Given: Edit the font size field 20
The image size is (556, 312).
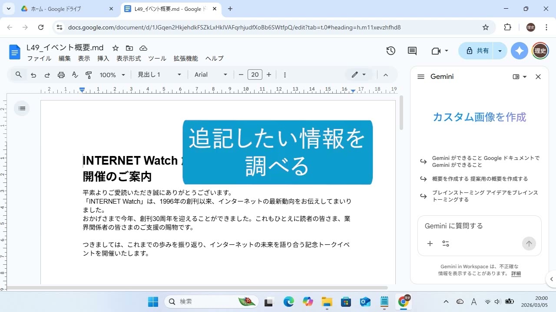Looking at the screenshot, I should coord(255,75).
